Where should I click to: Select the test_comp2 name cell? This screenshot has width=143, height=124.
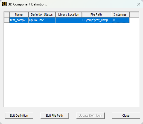(x=19, y=20)
